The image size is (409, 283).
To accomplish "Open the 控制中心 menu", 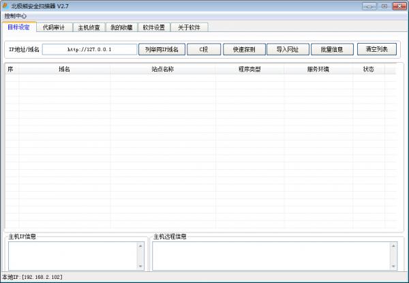I will pos(16,15).
